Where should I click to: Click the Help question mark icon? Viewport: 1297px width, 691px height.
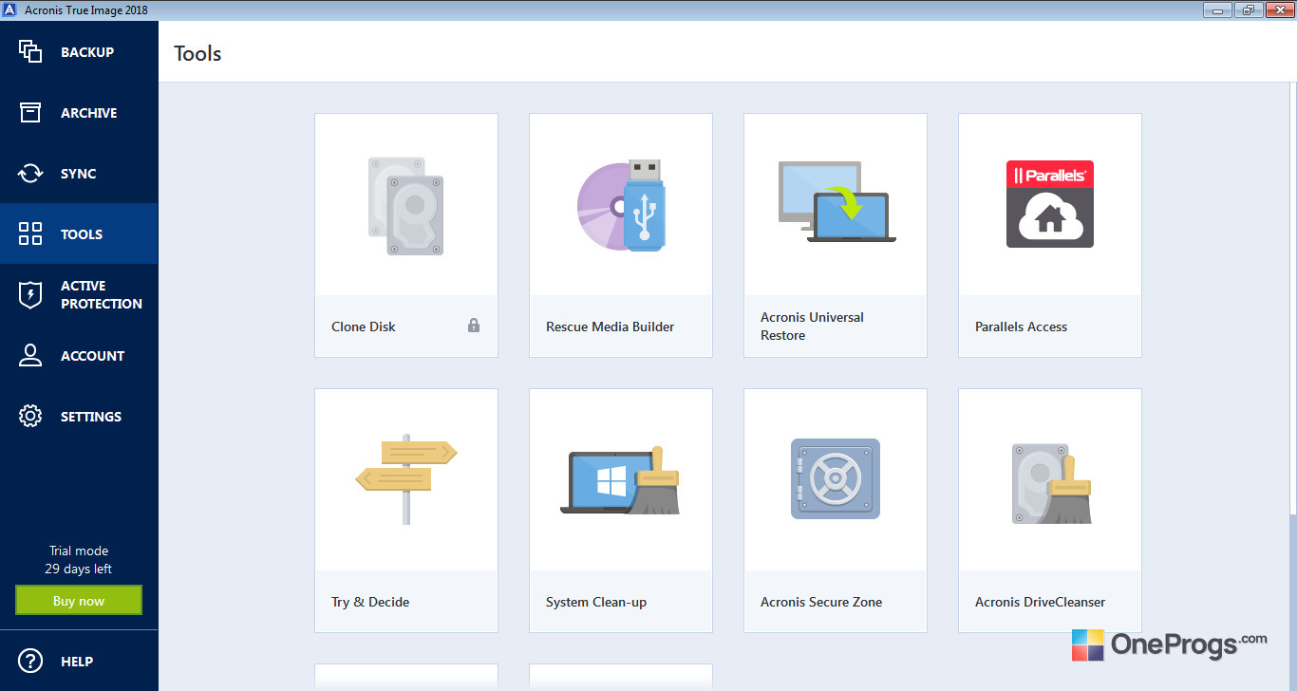point(30,661)
